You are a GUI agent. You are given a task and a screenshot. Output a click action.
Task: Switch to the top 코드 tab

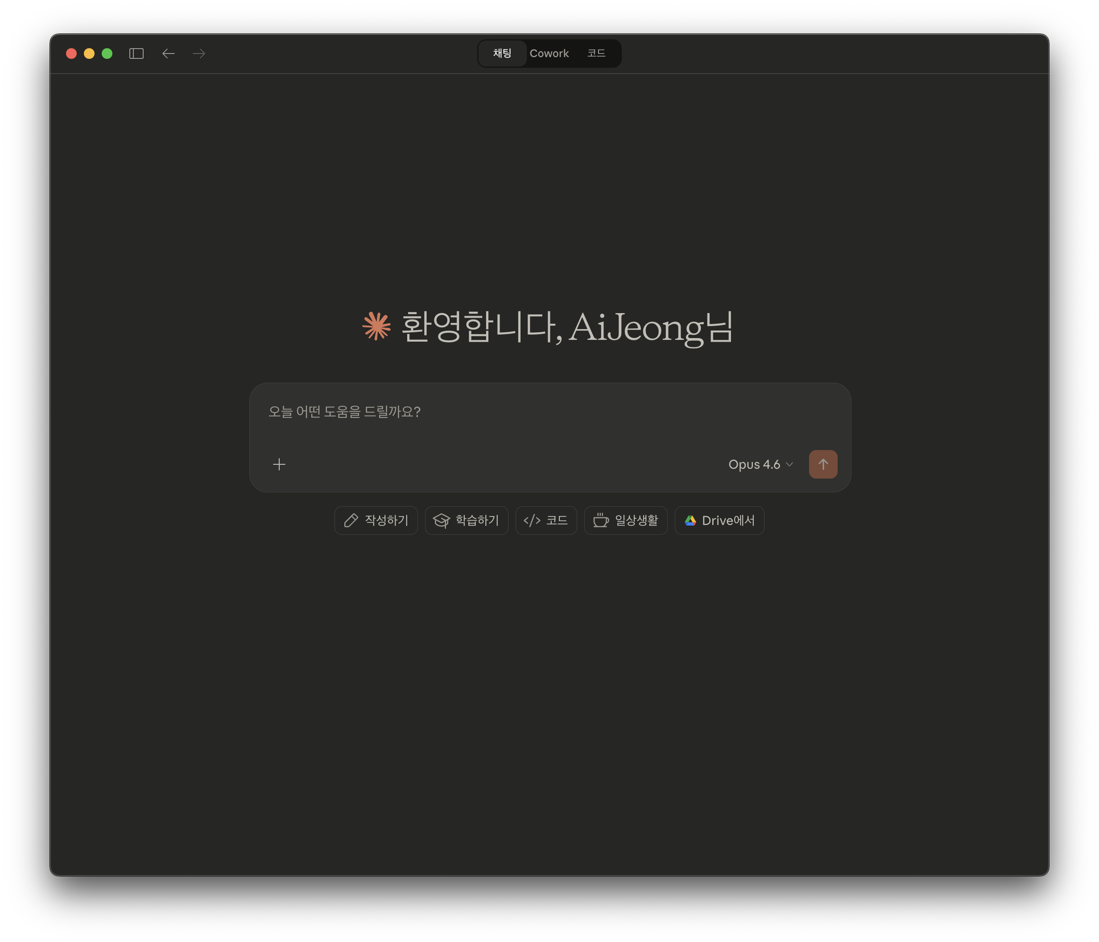pyautogui.click(x=596, y=53)
